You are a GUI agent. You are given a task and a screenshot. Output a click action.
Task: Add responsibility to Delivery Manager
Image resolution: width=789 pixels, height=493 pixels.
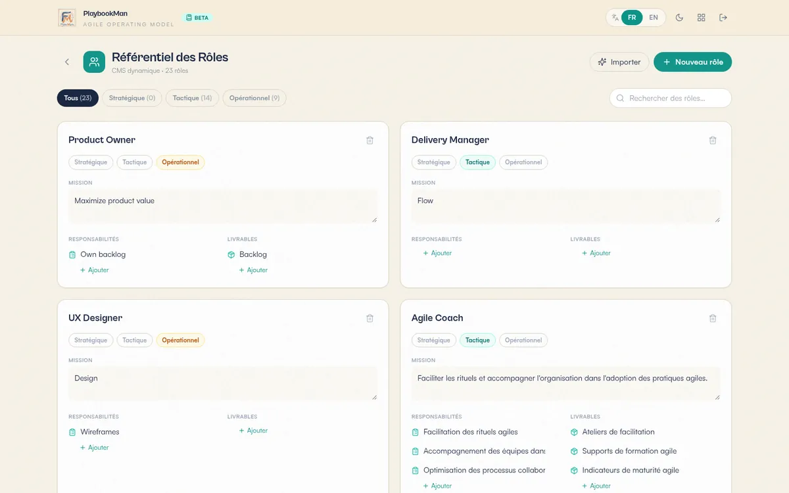coord(437,253)
